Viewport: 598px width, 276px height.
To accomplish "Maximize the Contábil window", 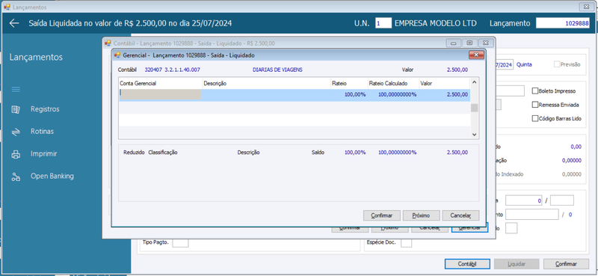I will (x=470, y=43).
